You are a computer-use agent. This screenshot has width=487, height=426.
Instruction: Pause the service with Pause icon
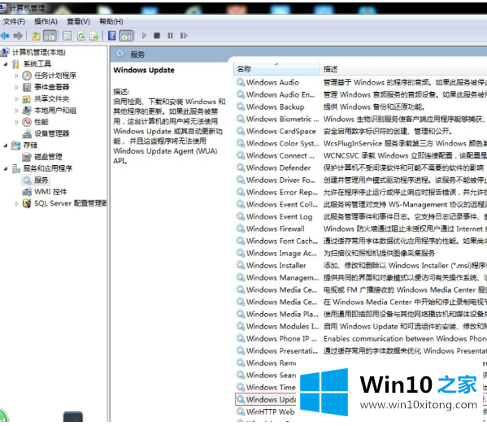(x=170, y=36)
